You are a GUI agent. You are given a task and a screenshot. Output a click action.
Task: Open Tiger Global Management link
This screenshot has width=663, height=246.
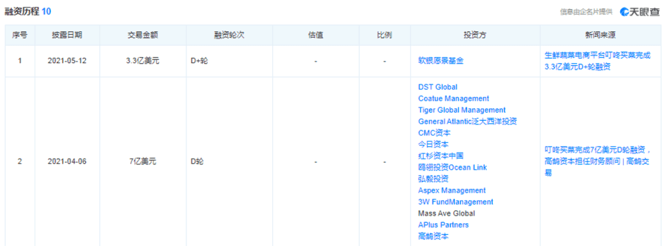coord(462,110)
